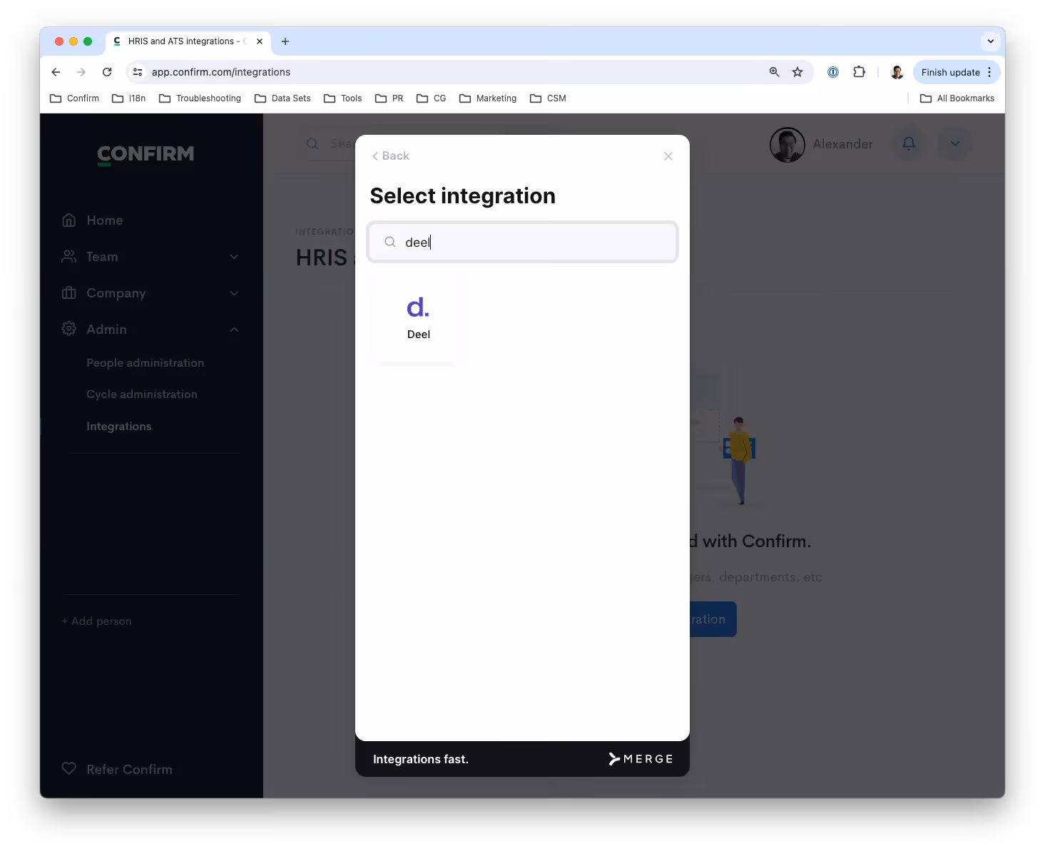The width and height of the screenshot is (1045, 851).
Task: Open the Merge logo link in footer
Action: [x=641, y=759]
